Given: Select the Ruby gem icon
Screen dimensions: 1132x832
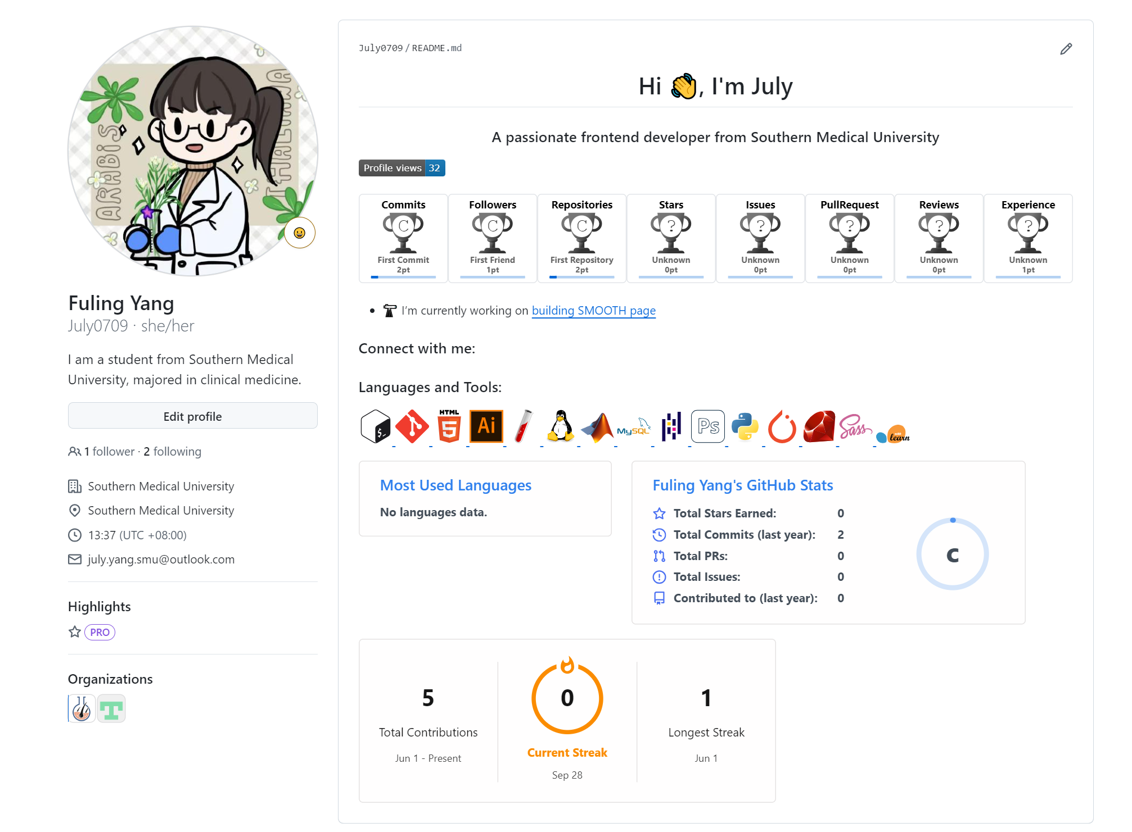Looking at the screenshot, I should pos(819,426).
